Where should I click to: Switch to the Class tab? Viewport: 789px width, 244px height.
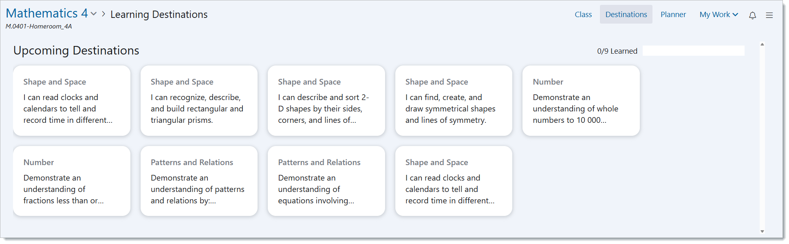point(583,15)
